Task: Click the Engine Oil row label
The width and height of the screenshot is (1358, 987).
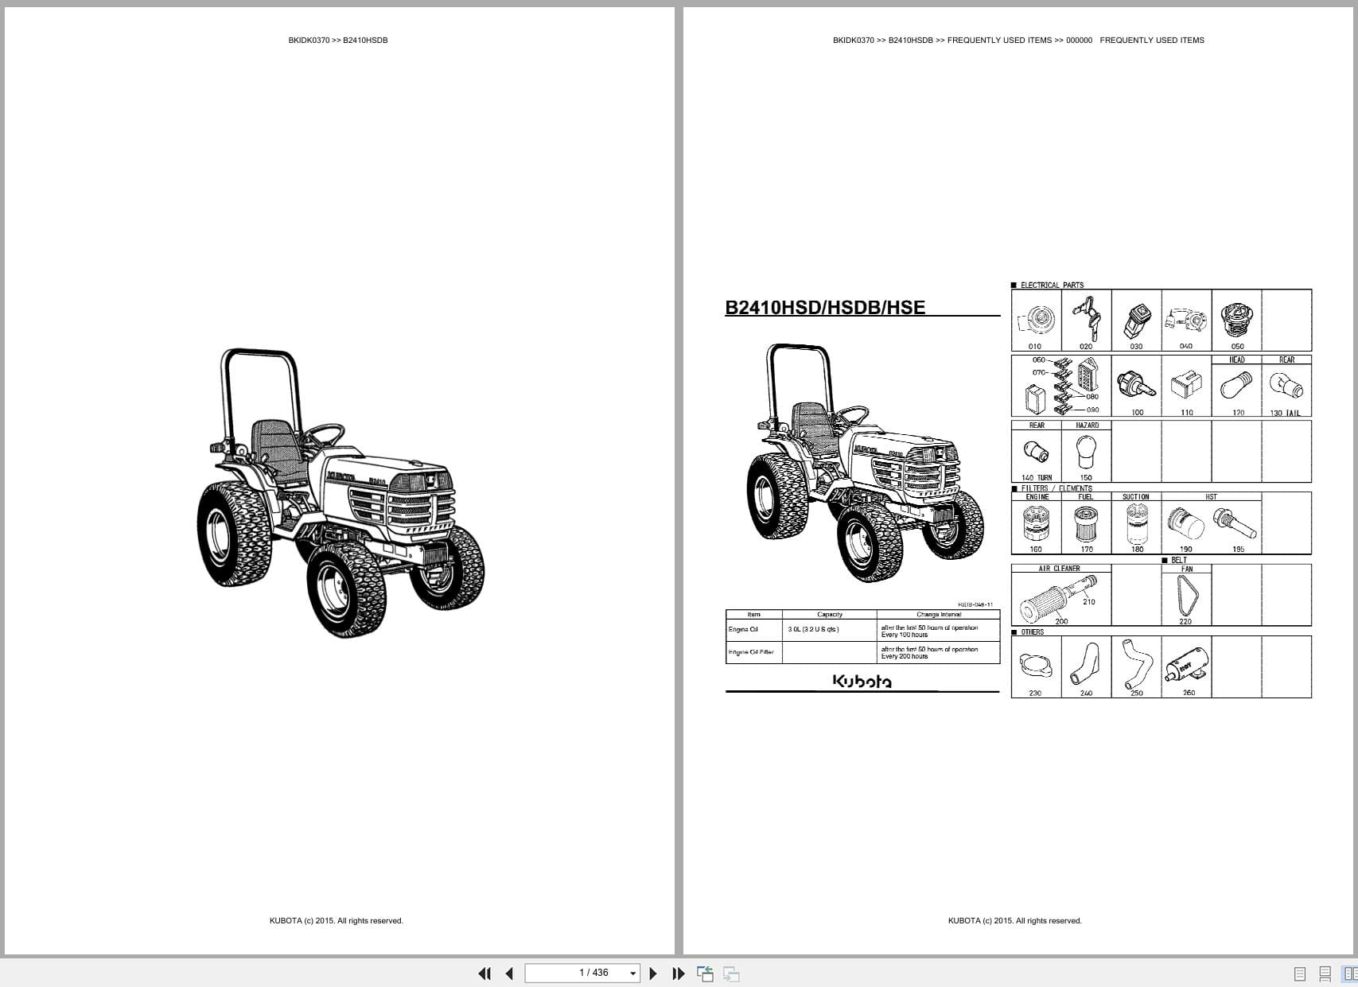Action: coord(743,629)
